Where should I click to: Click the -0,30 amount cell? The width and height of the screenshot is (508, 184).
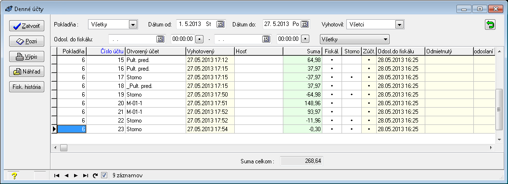tap(303, 129)
